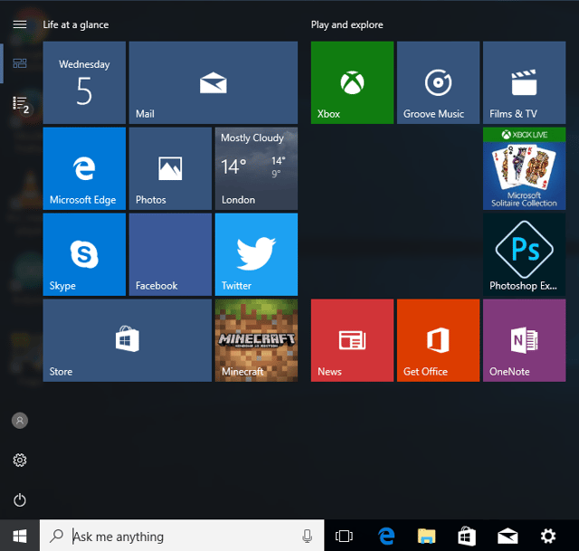
Task: Open the hamburger menu at the top
Action: pyautogui.click(x=20, y=24)
